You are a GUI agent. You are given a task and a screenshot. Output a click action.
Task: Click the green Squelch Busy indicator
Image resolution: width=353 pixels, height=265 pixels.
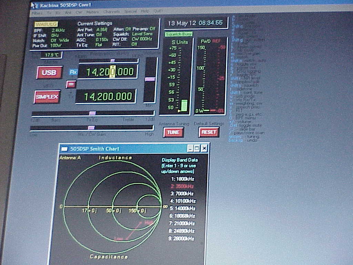[179, 34]
